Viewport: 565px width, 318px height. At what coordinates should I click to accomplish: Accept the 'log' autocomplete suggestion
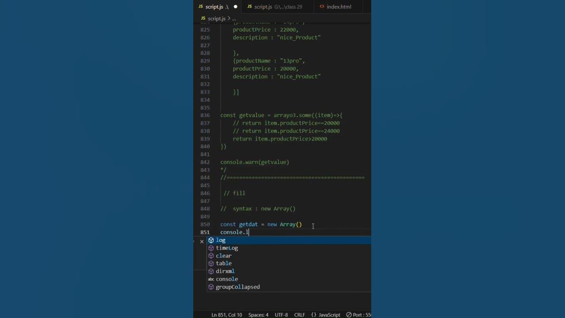(x=289, y=240)
